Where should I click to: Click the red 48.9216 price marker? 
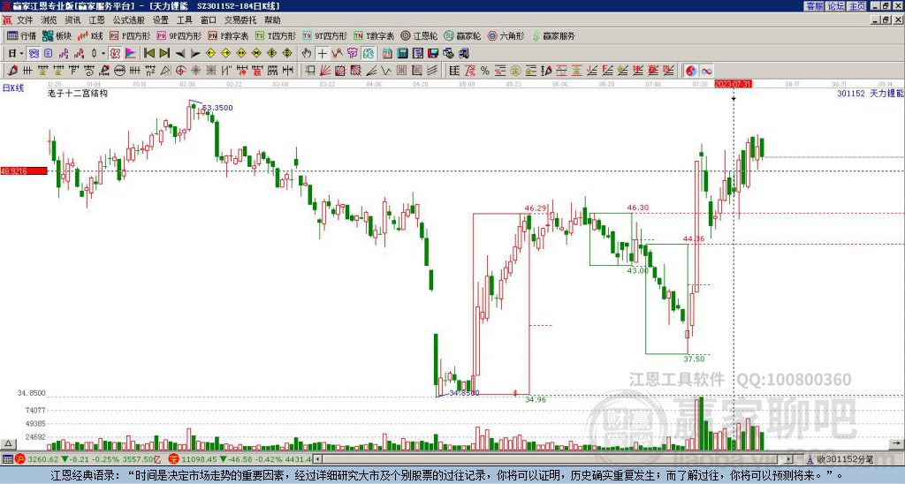coord(24,170)
